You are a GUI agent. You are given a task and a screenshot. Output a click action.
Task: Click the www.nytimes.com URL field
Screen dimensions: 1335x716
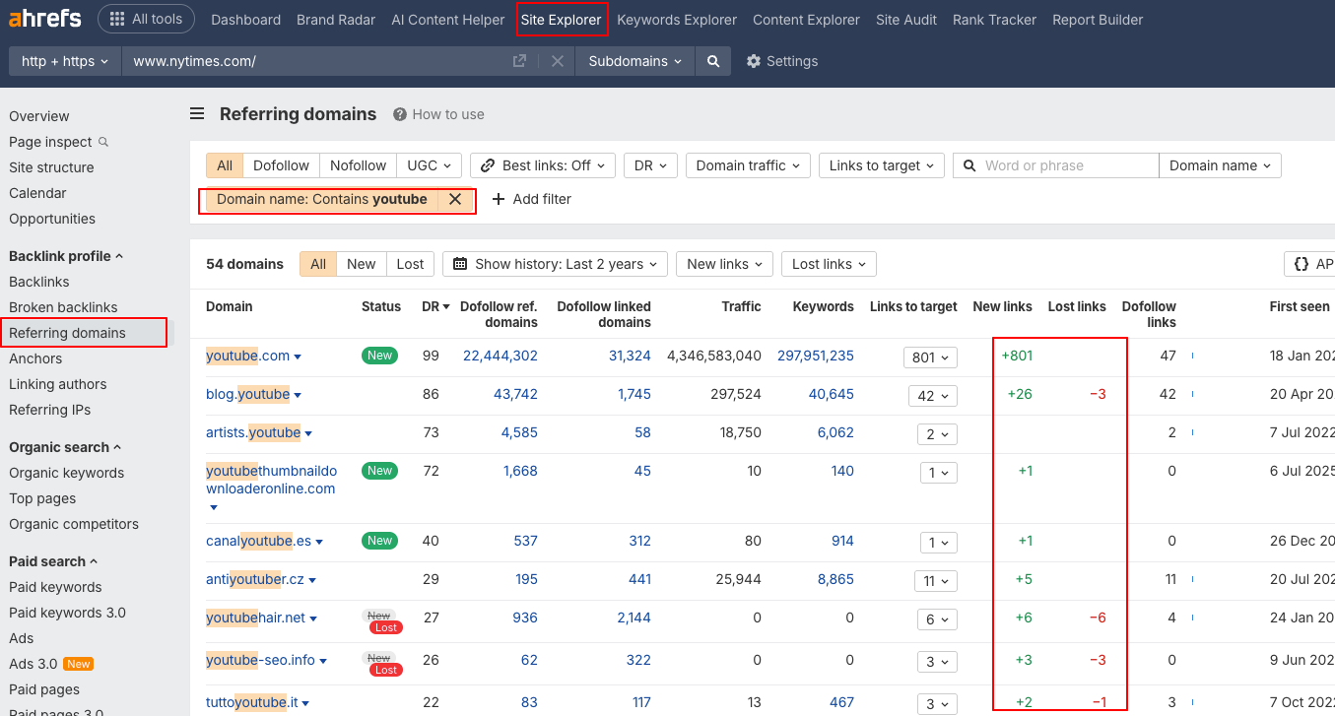click(315, 61)
